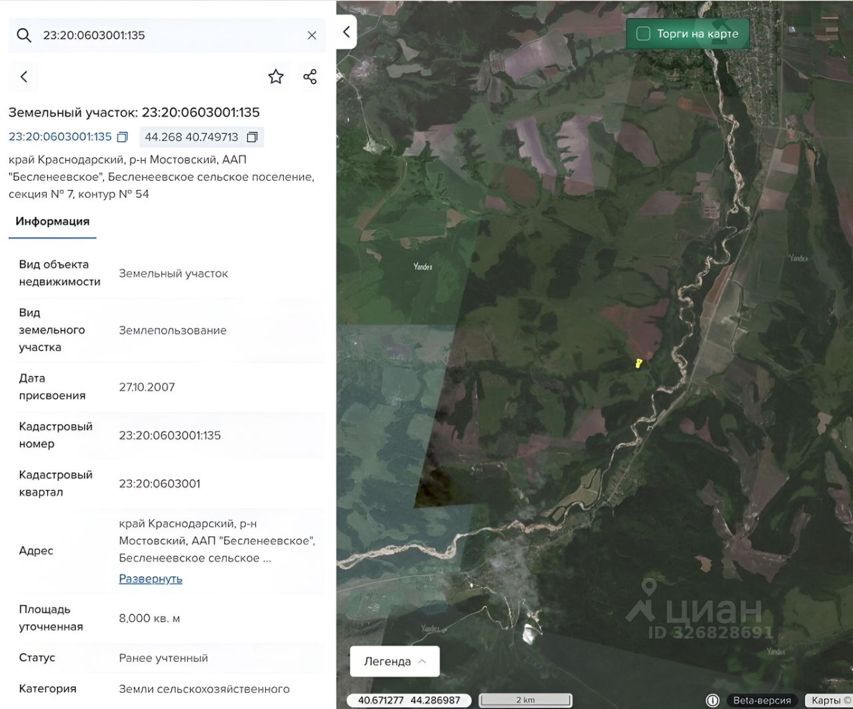Share the land parcel via share icon
Image resolution: width=853 pixels, height=709 pixels.
point(310,77)
